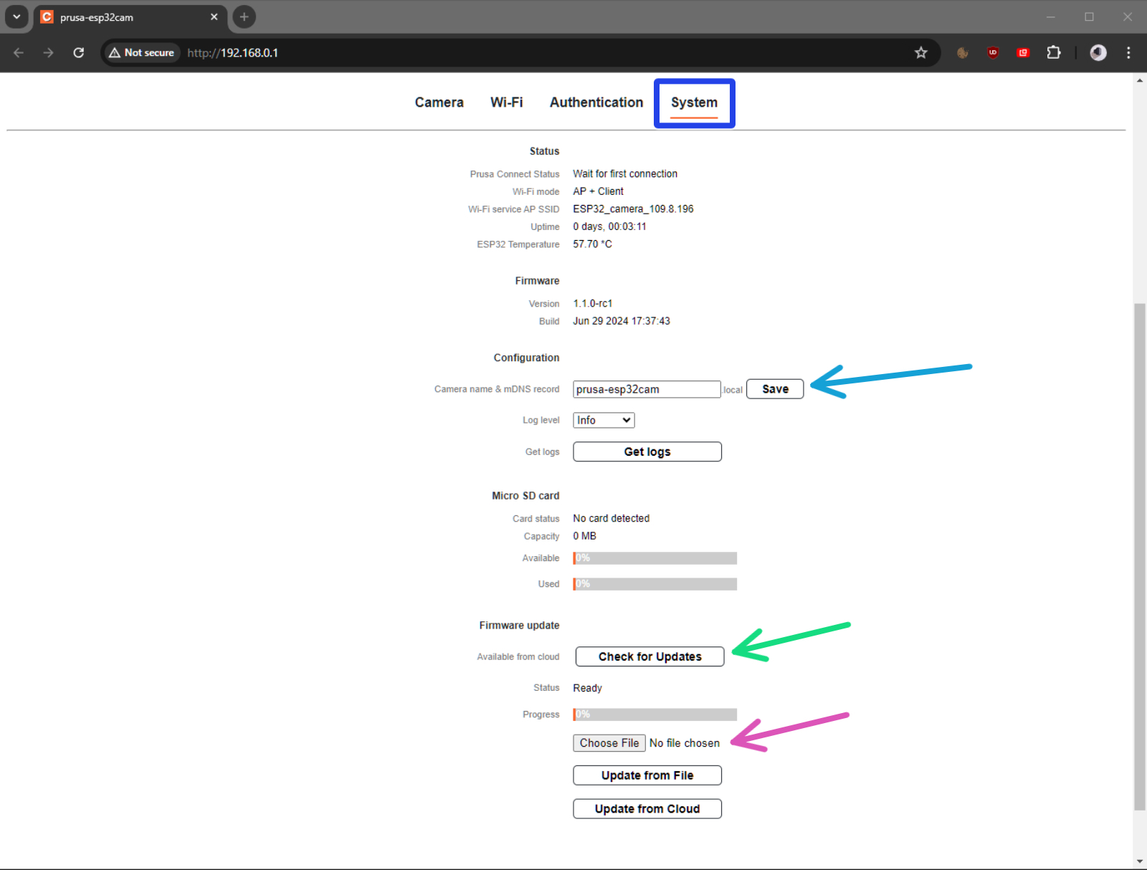
Task: Click the browser forward arrow
Action: click(x=48, y=52)
